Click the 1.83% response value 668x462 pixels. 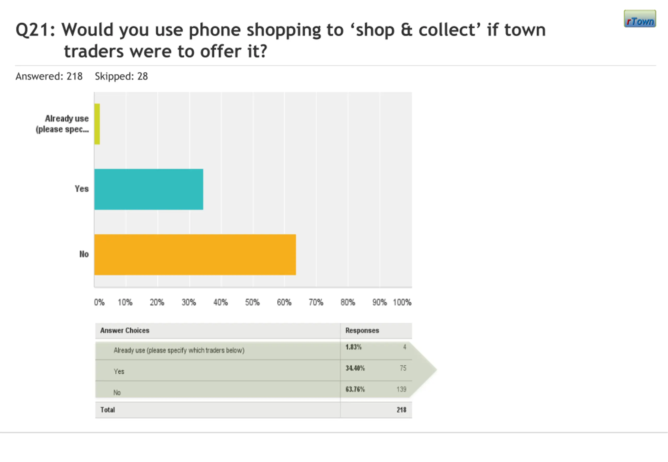pyautogui.click(x=353, y=347)
